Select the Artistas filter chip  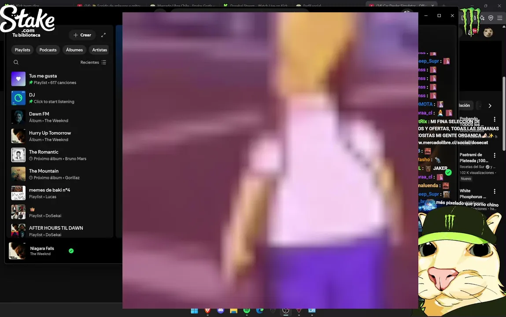(x=100, y=50)
